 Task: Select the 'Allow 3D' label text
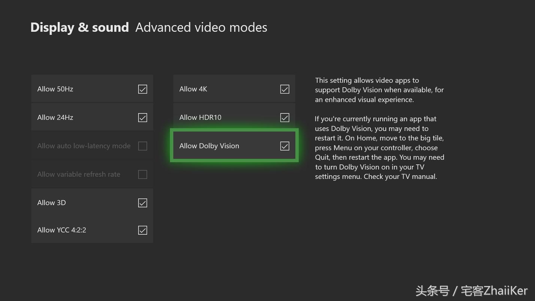[x=52, y=203]
